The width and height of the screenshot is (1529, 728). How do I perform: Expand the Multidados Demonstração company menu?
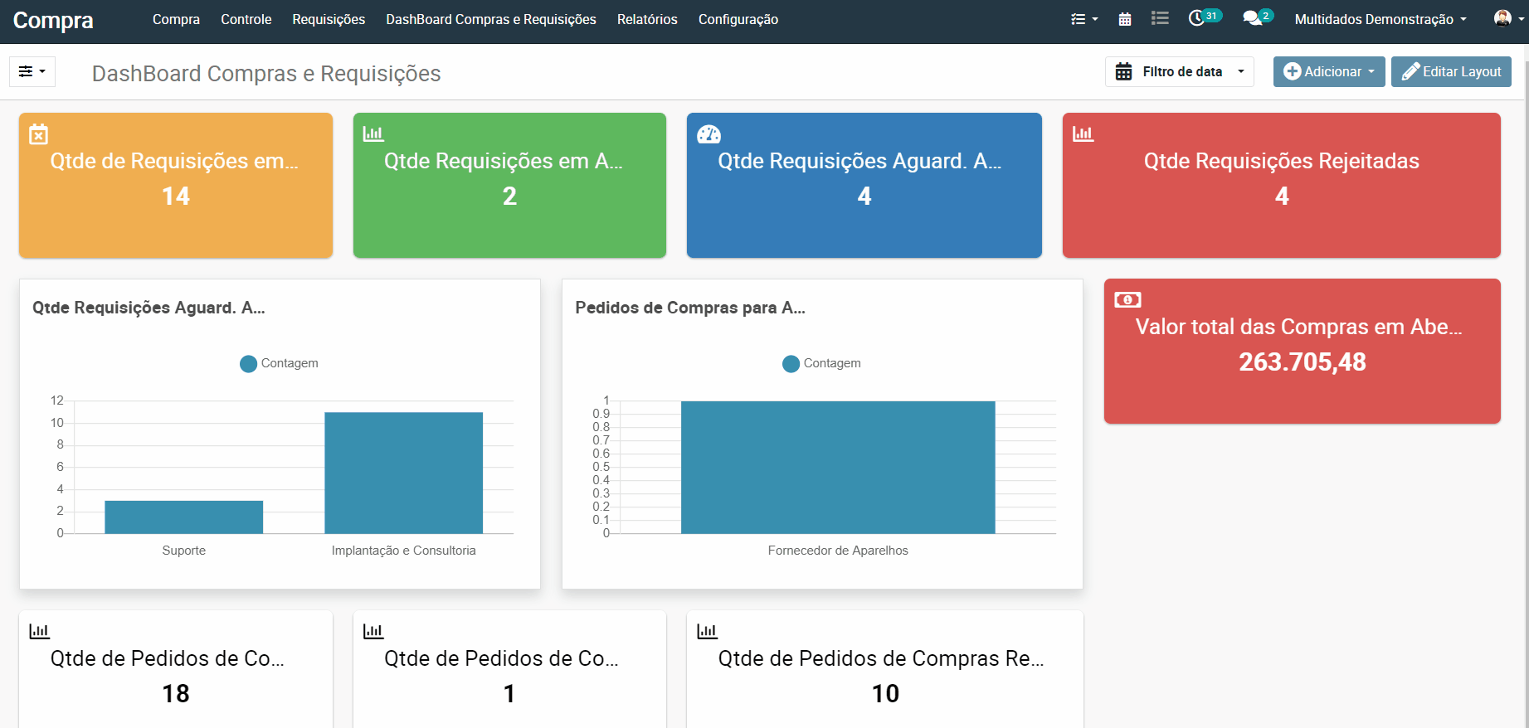(x=1380, y=19)
